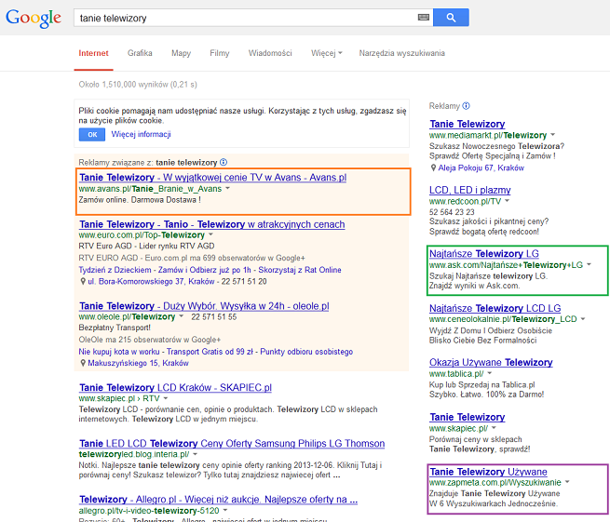The height and width of the screenshot is (522, 610).
Task: Expand the Więcej dropdown menu
Action: (x=326, y=53)
